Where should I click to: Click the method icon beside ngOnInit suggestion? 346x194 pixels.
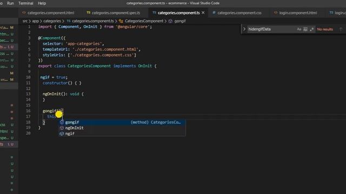coord(62,128)
